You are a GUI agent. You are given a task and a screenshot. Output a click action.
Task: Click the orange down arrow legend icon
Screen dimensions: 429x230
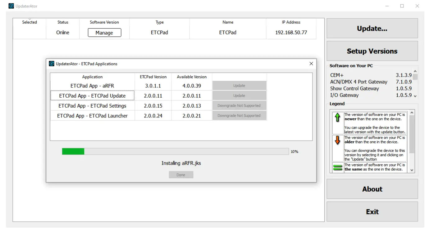click(x=337, y=140)
